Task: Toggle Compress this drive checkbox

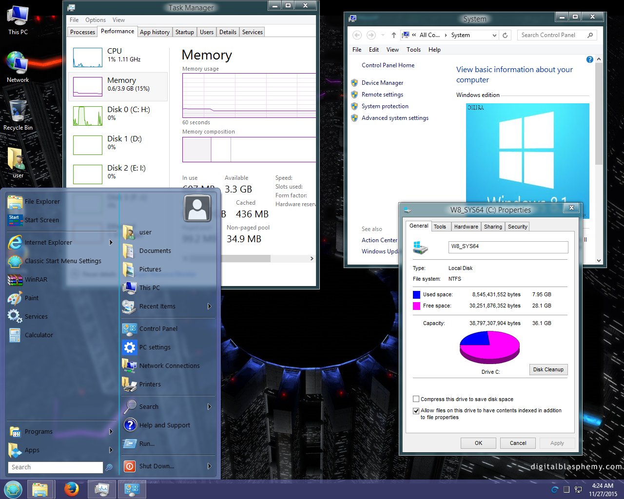Action: coord(416,399)
